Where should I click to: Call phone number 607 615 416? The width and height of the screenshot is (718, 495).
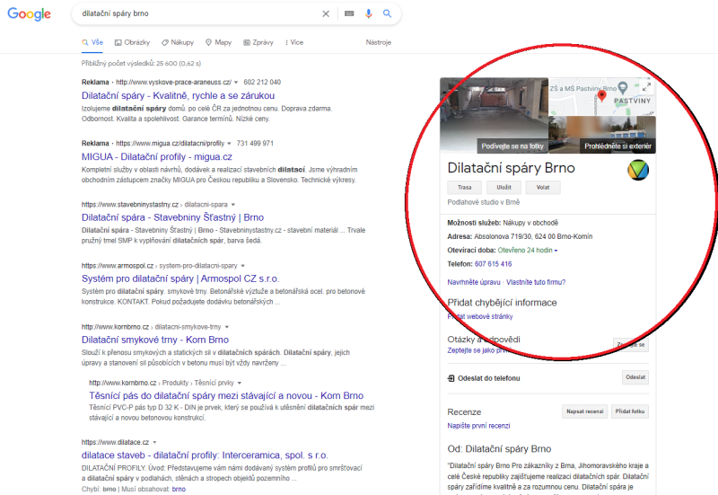(x=493, y=264)
